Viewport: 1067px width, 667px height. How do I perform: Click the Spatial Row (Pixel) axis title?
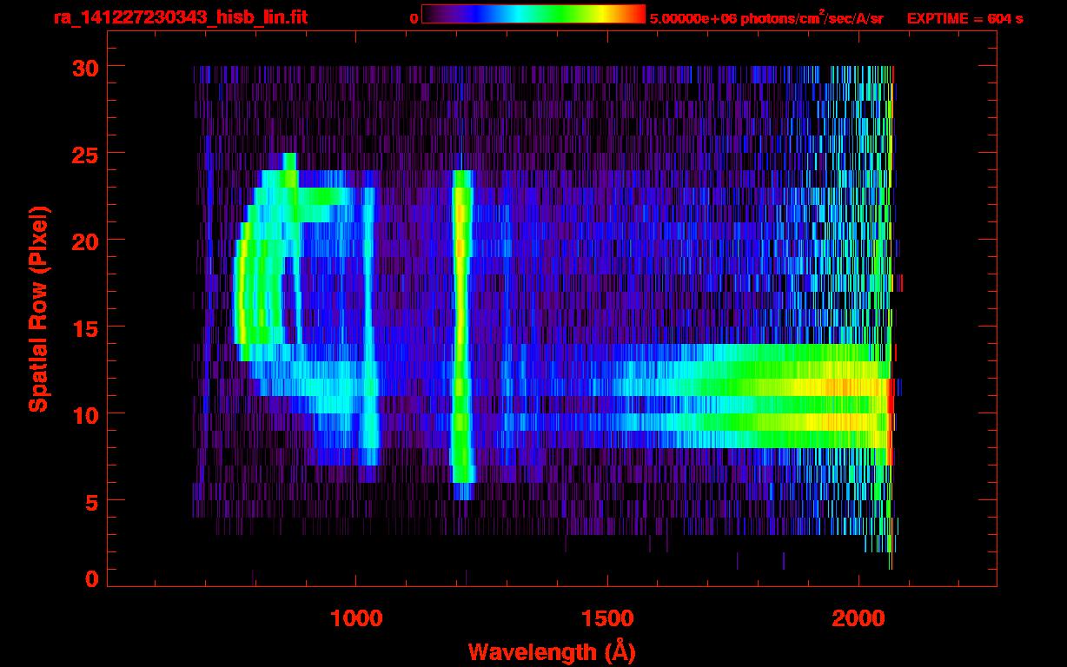(37, 309)
